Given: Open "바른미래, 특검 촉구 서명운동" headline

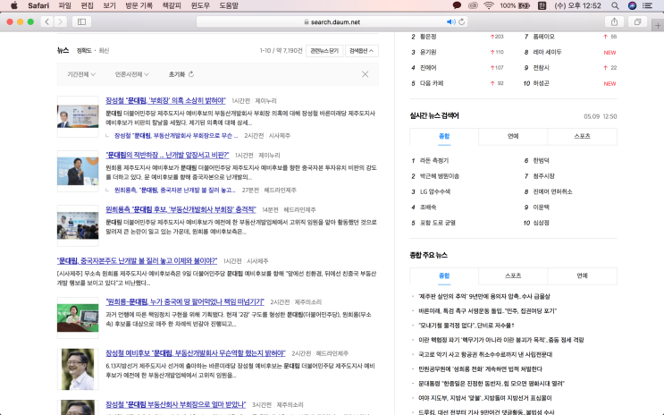Looking at the screenshot, I should 487,310.
